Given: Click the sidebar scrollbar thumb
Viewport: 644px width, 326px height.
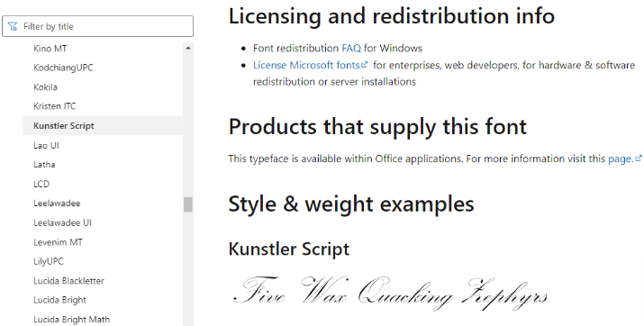Looking at the screenshot, I should tap(188, 204).
